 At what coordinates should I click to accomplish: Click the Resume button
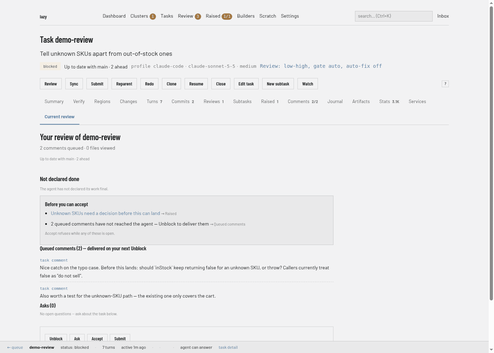tap(196, 84)
